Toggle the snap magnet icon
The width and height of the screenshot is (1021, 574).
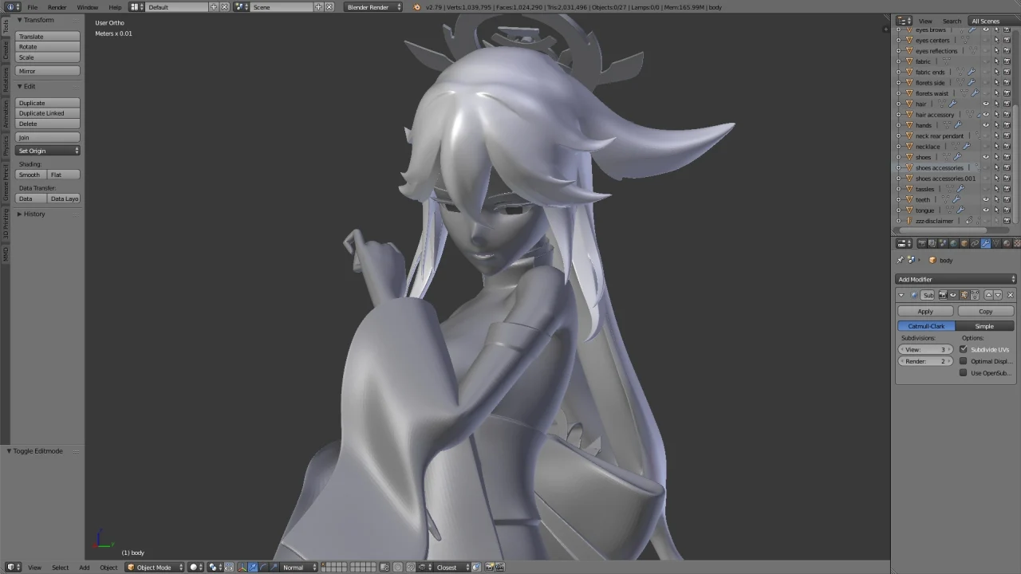409,567
